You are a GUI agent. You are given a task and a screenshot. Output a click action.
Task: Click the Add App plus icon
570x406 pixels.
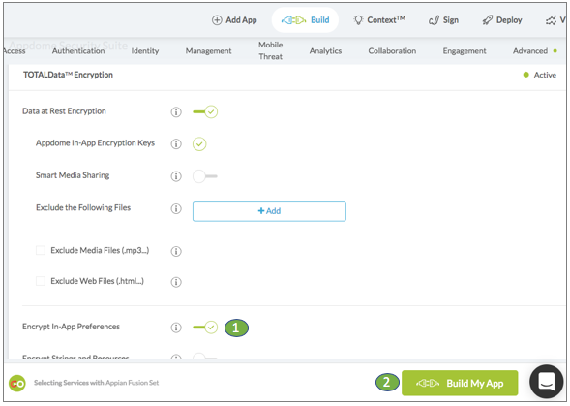217,20
